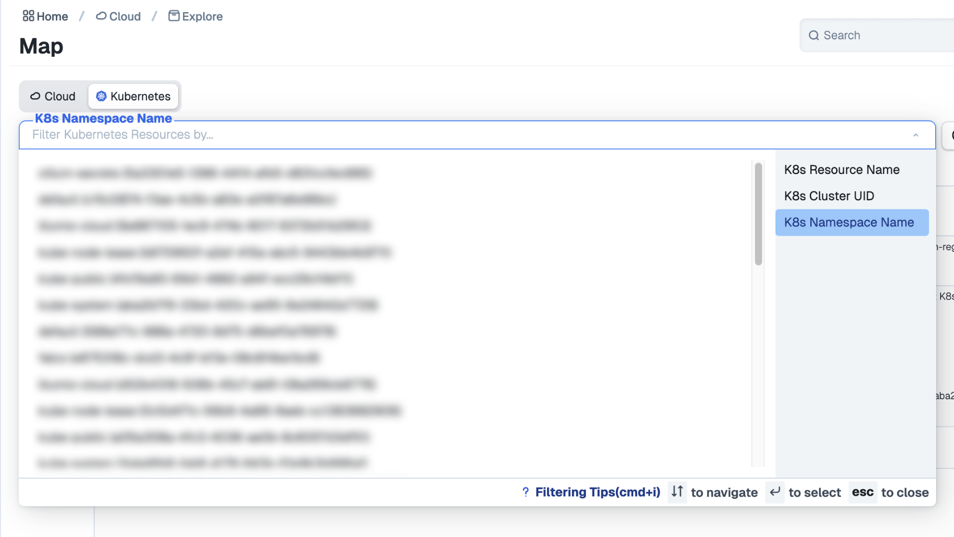Click the Explore icon in the breadcrumb
Image resolution: width=954 pixels, height=537 pixels.
pyautogui.click(x=174, y=15)
